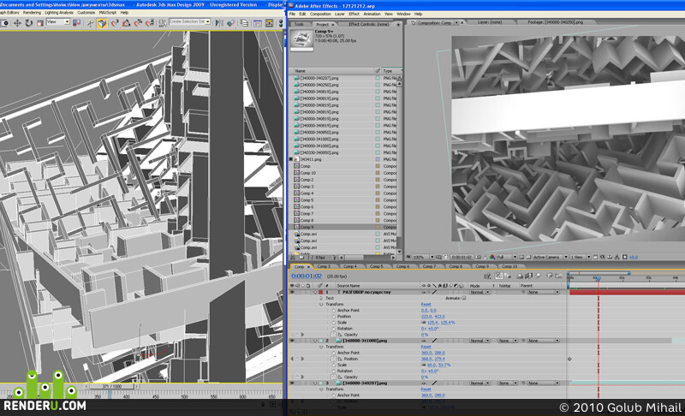Toggle visibility of layer 2 [340000-341000].png
The width and height of the screenshot is (685, 416).
pos(292,341)
